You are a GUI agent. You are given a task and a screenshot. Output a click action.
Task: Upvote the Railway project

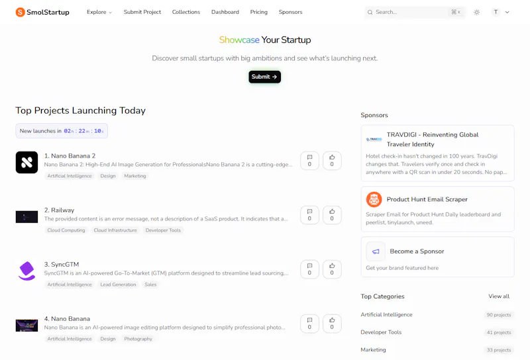coord(332,215)
